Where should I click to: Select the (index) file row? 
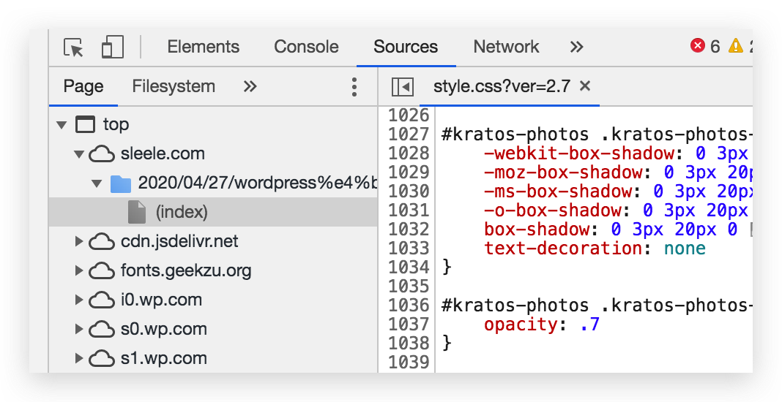point(213,212)
